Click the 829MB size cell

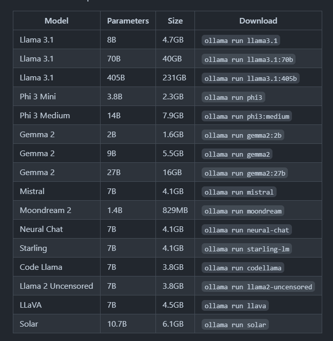point(175,210)
